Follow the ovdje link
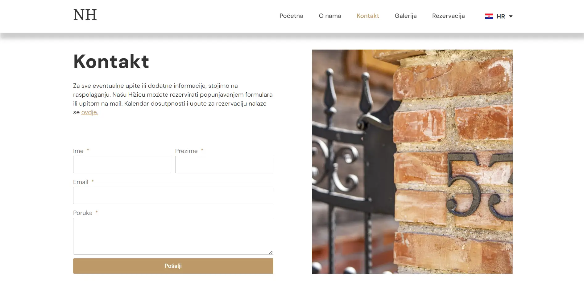This screenshot has width=584, height=282. [x=89, y=112]
